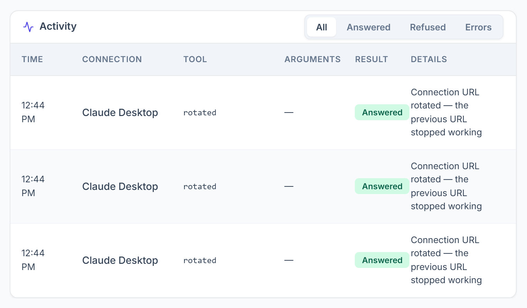The image size is (527, 308).
Task: Click the TOOL column header
Action: (x=195, y=59)
